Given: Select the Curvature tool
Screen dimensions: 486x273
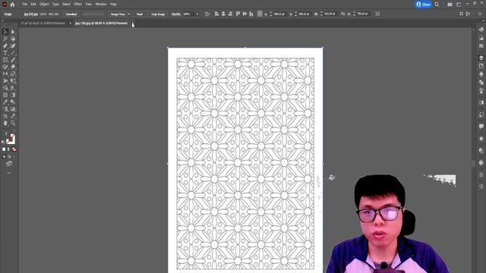Looking at the screenshot, I should (13, 45).
